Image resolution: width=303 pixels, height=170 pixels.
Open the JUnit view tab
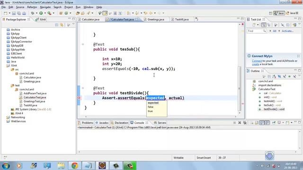pyautogui.click(x=41, y=19)
